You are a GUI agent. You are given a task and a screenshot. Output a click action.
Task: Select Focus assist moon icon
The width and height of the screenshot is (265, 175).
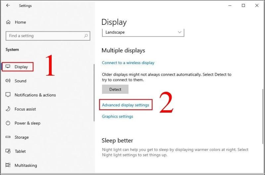[x=8, y=109]
